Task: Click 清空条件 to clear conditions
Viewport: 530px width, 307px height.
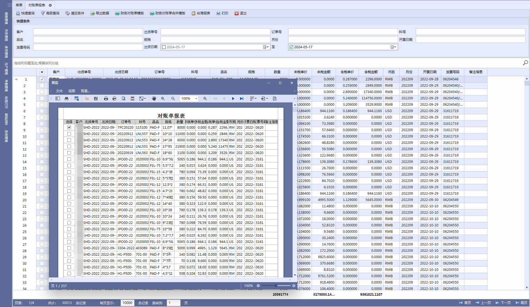Action: click(75, 13)
